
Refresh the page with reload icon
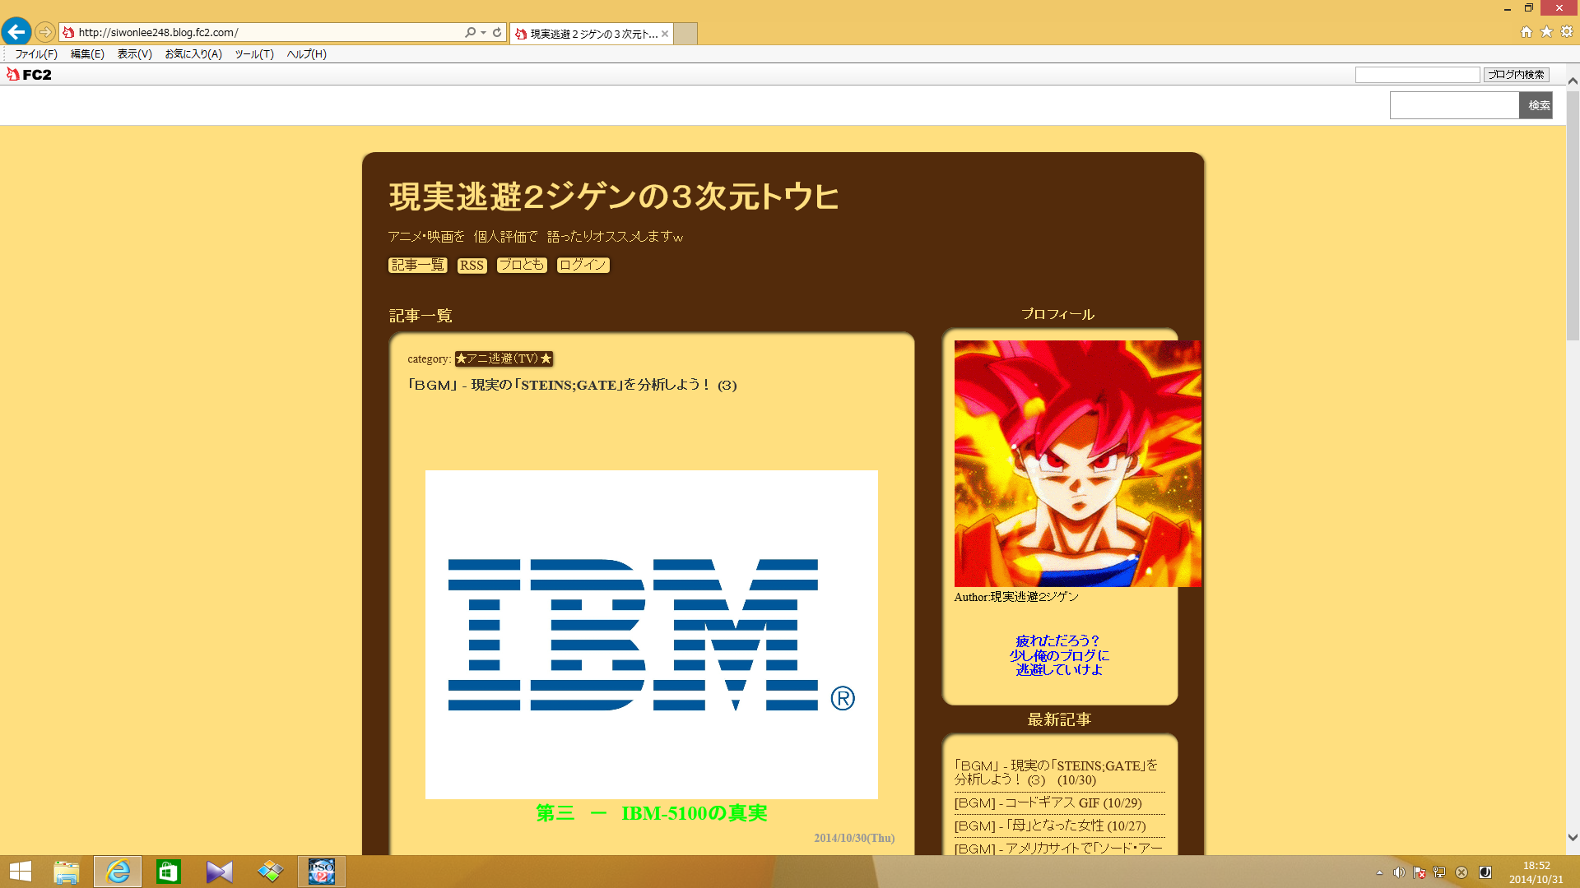[497, 32]
